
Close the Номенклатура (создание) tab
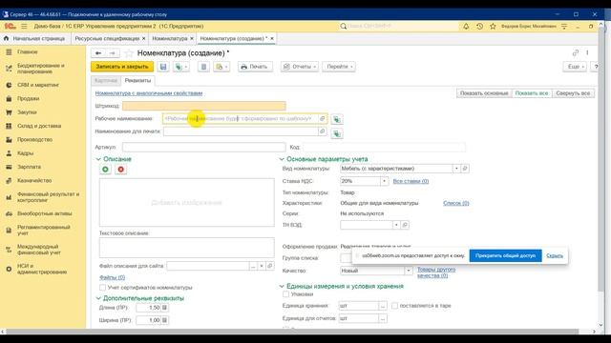point(272,38)
